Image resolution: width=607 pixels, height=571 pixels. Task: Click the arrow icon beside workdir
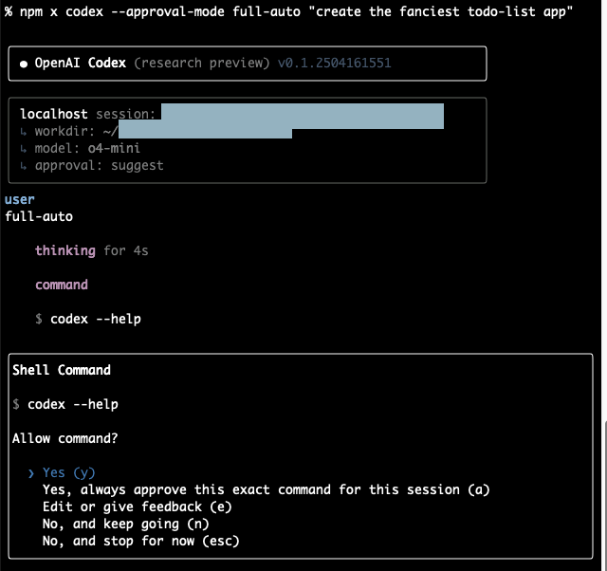[x=23, y=132]
